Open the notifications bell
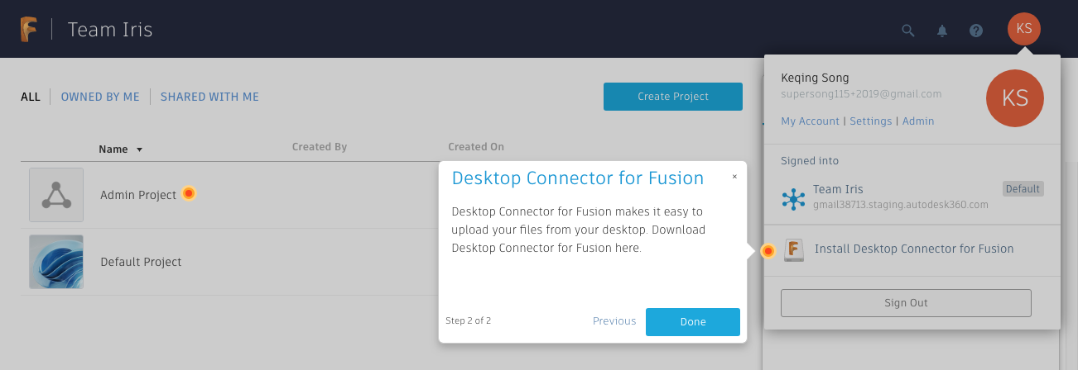This screenshot has width=1078, height=370. pyautogui.click(x=942, y=31)
